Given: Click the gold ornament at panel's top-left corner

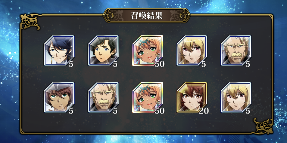Looking at the screenshot, I should pos(30,22).
